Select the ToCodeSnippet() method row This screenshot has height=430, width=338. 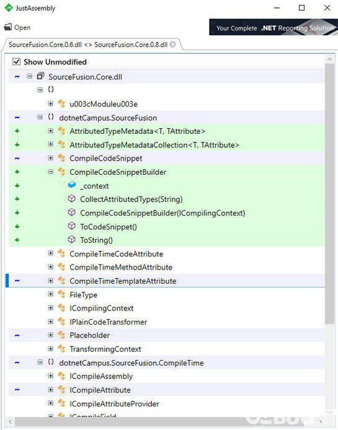click(167, 226)
